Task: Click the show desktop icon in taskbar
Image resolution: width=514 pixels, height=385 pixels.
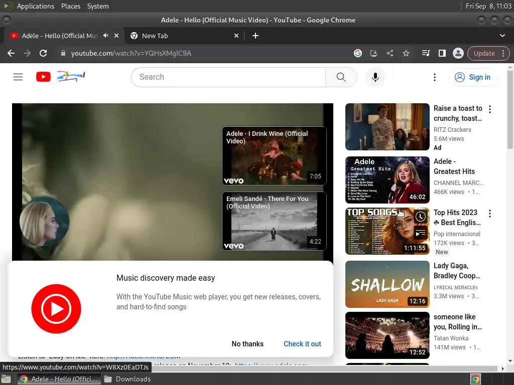Action: click(x=6, y=379)
